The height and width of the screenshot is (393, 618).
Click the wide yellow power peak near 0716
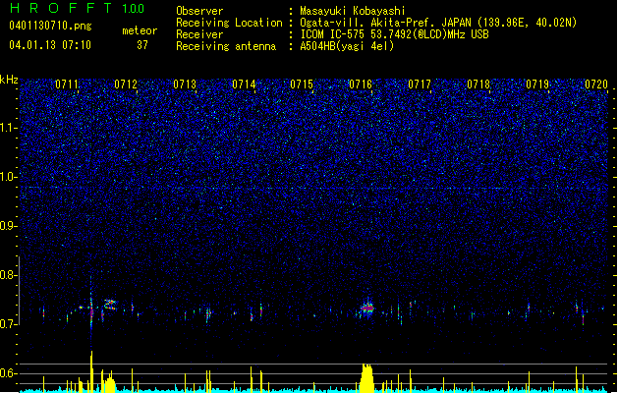366,378
